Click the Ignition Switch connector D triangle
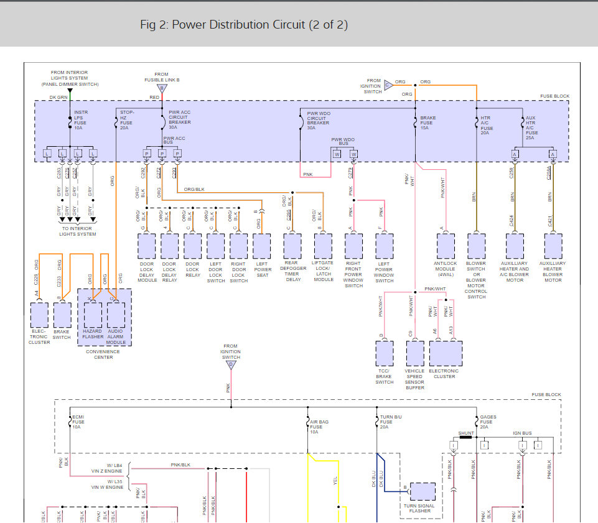This screenshot has width=598, height=523. (x=231, y=366)
